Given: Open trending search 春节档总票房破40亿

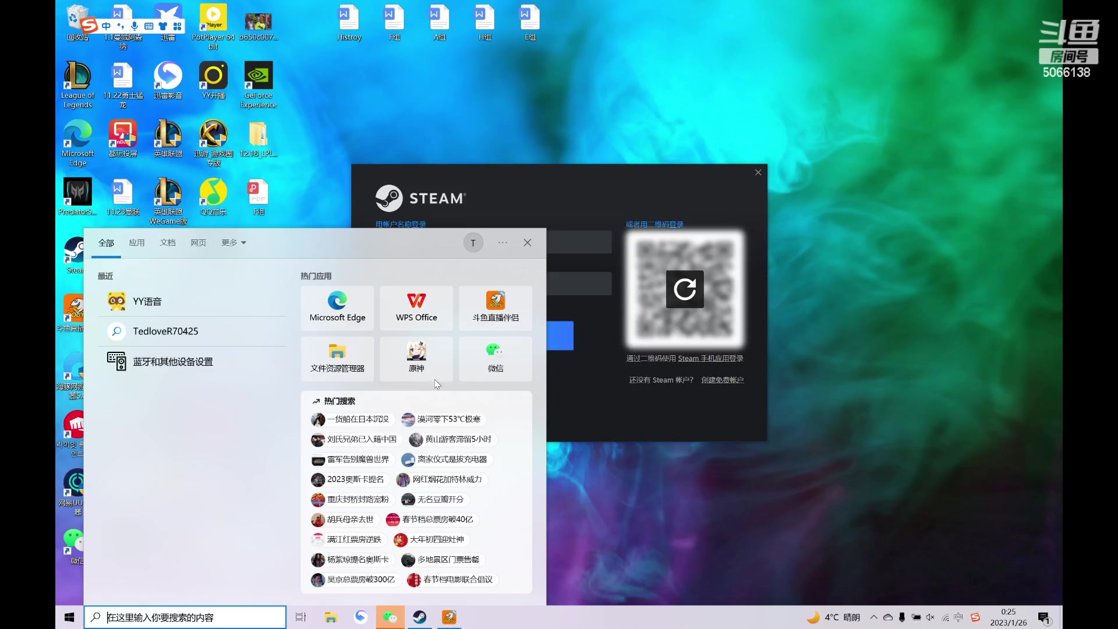Looking at the screenshot, I should (431, 520).
